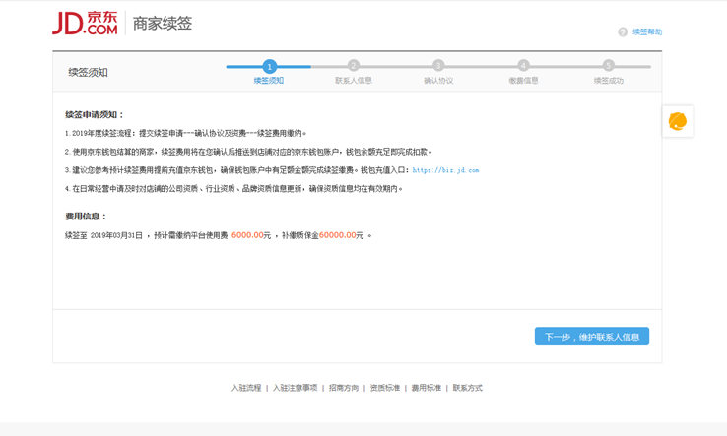Click the 确认协议 step label
This screenshot has width=727, height=436.
(x=438, y=81)
